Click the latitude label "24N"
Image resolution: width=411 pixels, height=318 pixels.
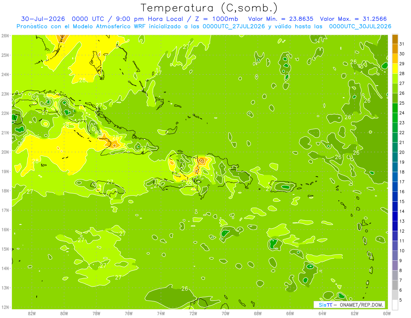coord(5,74)
